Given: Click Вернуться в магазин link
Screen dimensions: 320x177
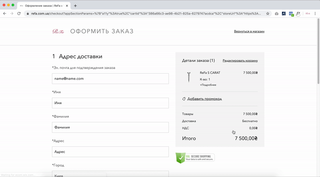Looking at the screenshot, I should 249,31.
